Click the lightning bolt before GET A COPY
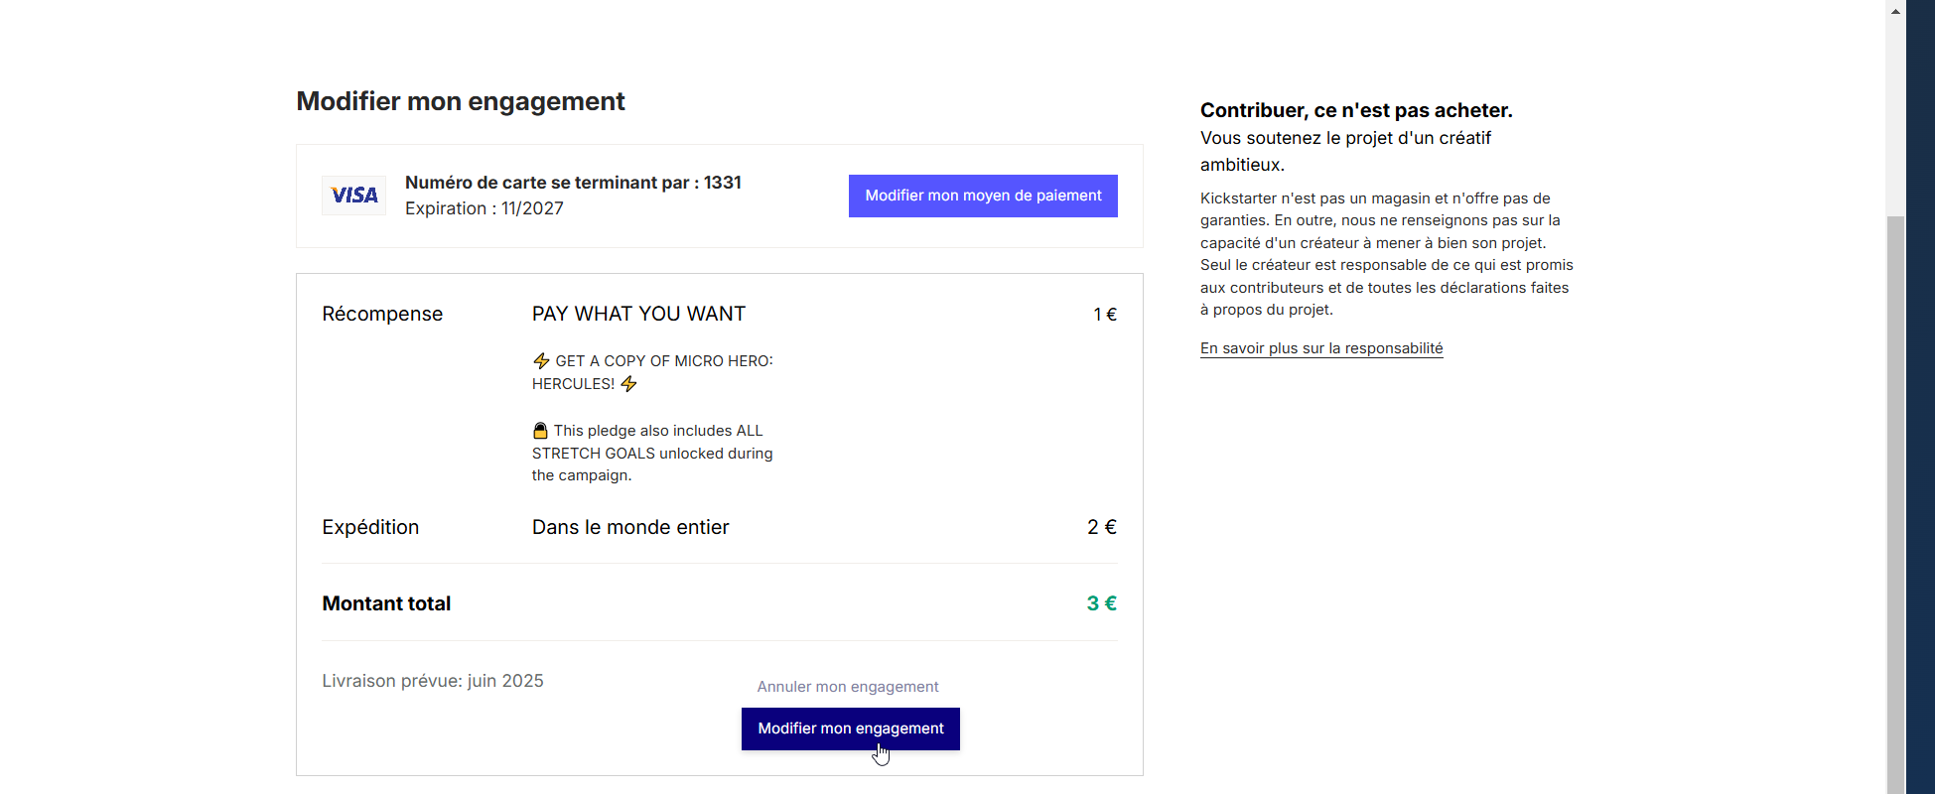The image size is (1935, 794). [x=541, y=361]
